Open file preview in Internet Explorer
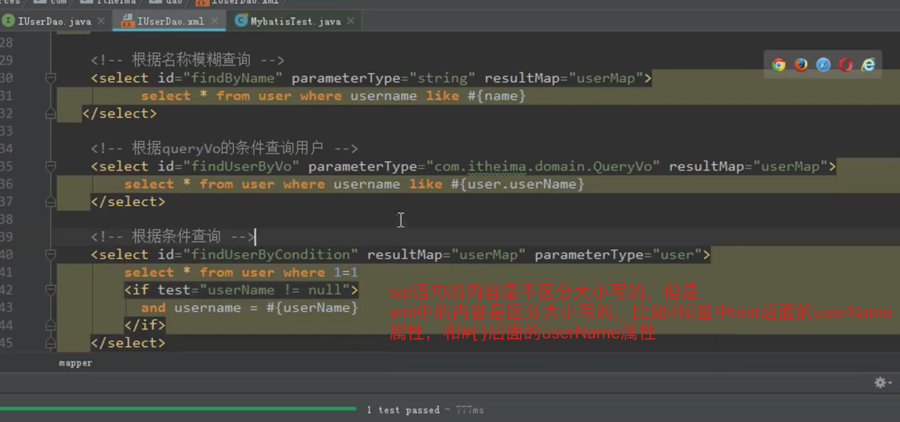This screenshot has width=900, height=422. [x=868, y=65]
